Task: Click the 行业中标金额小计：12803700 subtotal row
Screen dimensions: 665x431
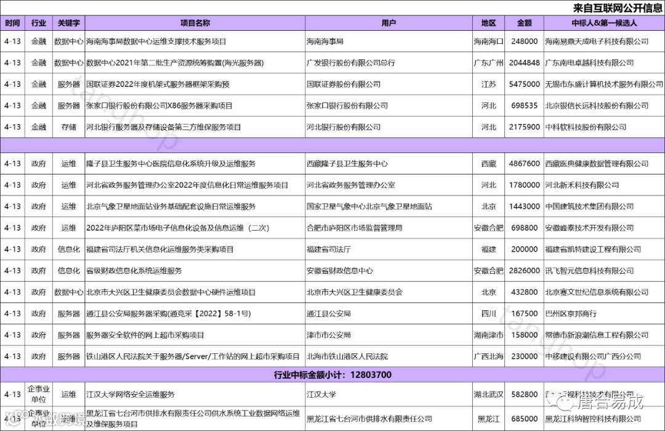Action: 332,374
